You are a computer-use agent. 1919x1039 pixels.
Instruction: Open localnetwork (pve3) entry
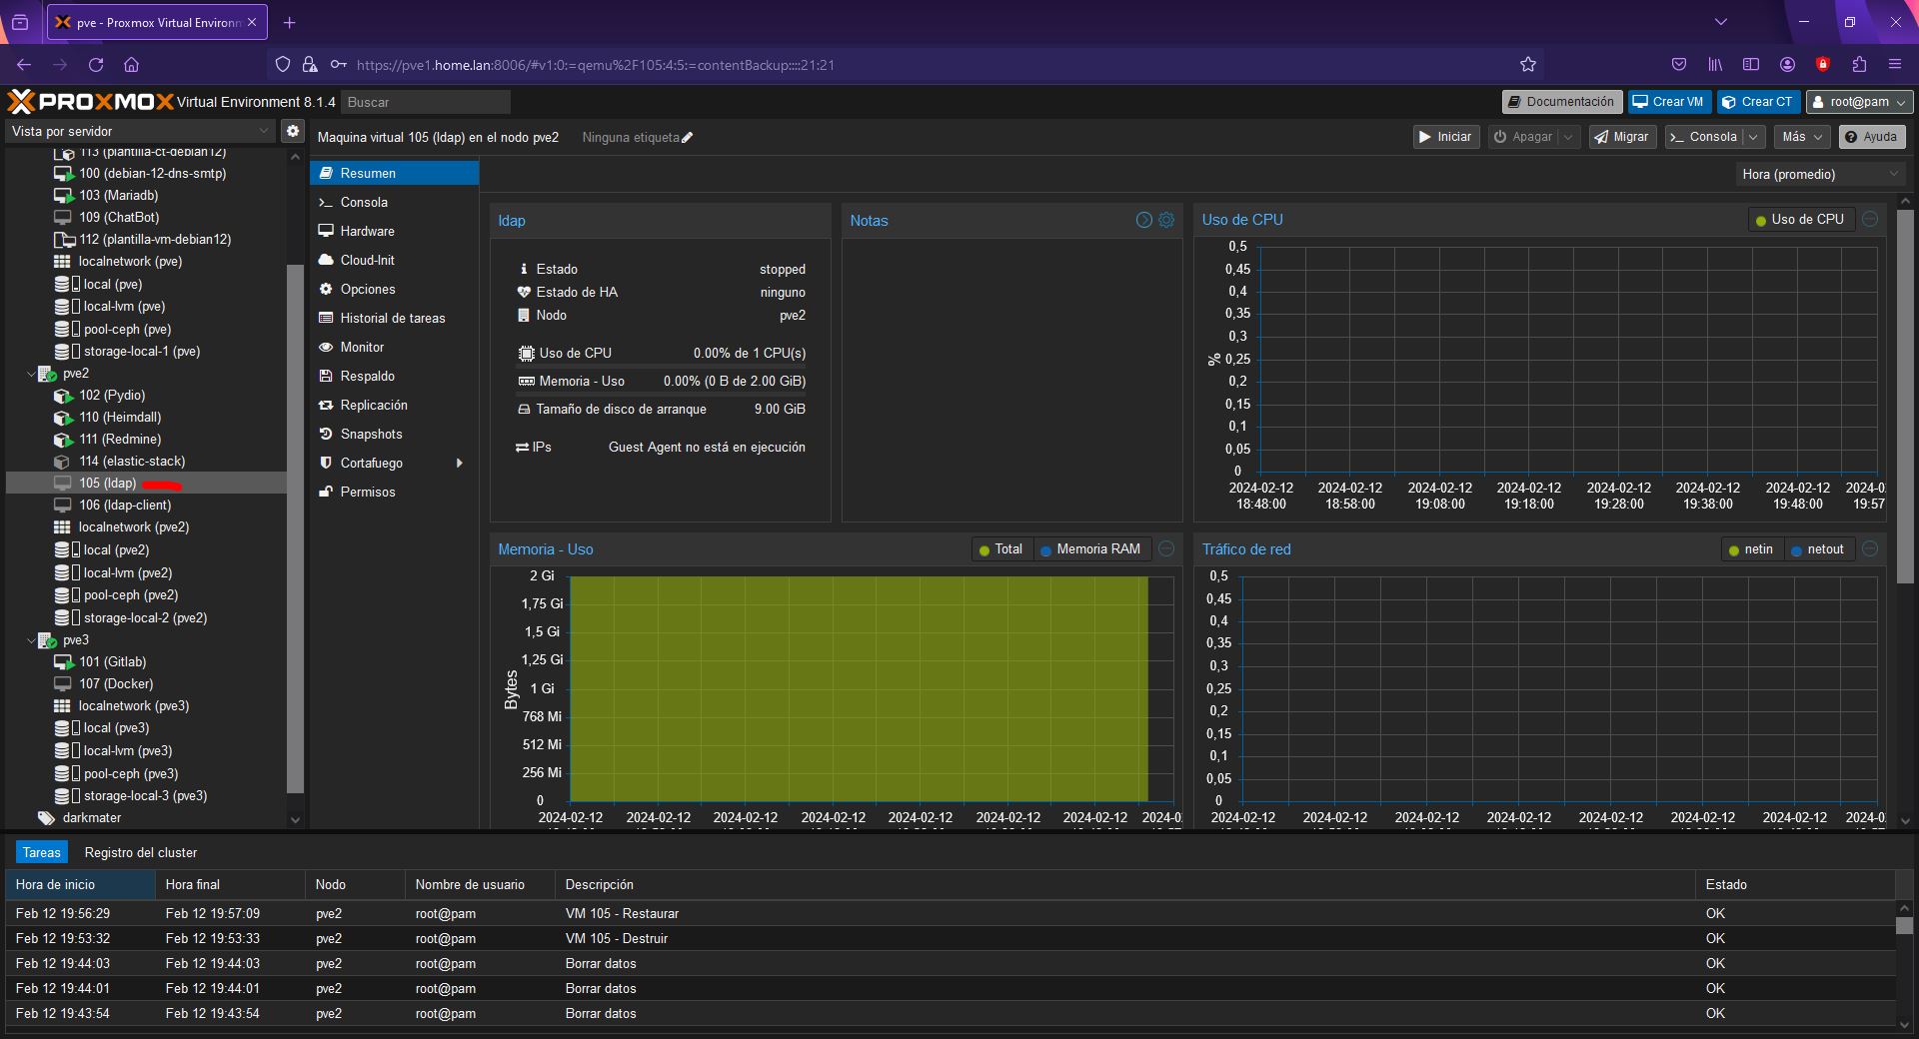click(133, 705)
